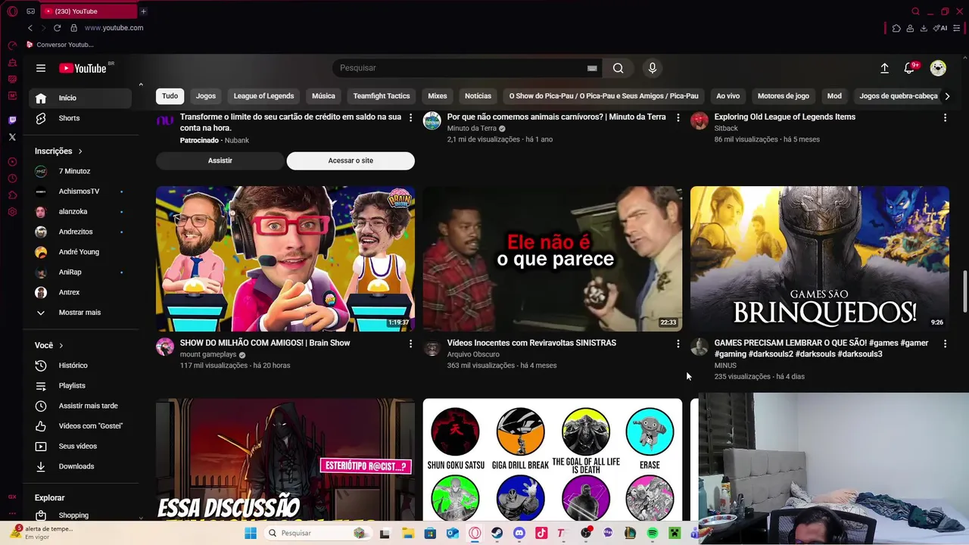Open AchismosTV subscription channel
Image resolution: width=969 pixels, height=545 pixels.
click(x=80, y=192)
